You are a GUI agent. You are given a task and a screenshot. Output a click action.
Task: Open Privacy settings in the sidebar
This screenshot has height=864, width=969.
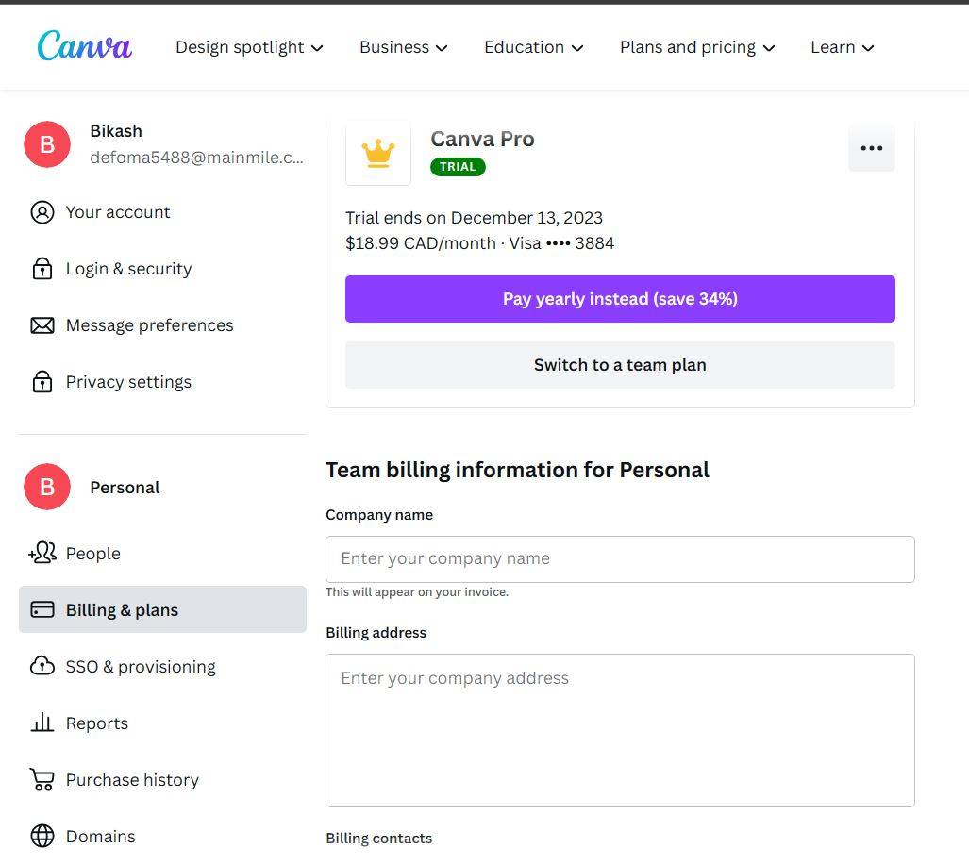(x=128, y=382)
